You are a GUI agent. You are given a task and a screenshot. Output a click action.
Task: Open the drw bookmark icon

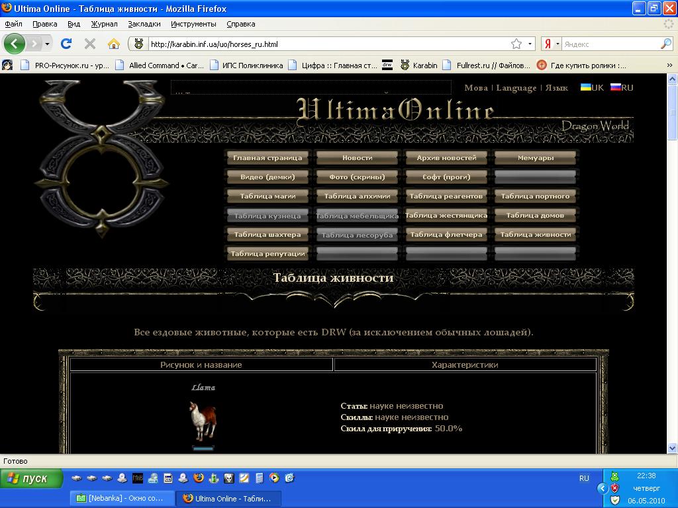(387, 65)
